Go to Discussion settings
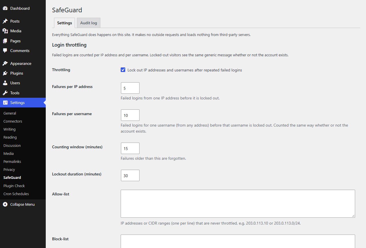This screenshot has height=248, width=366. (x=12, y=145)
